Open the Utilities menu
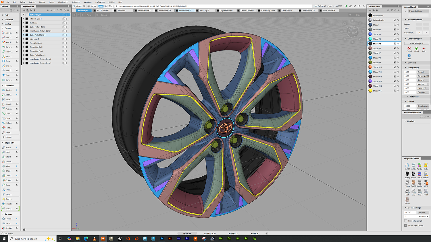The height and width of the screenshot is (242, 431). coord(111,2)
